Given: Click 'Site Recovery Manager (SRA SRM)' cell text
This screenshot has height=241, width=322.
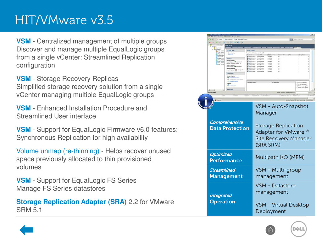Looking at the screenshot, I should pyautogui.click(x=283, y=142).
